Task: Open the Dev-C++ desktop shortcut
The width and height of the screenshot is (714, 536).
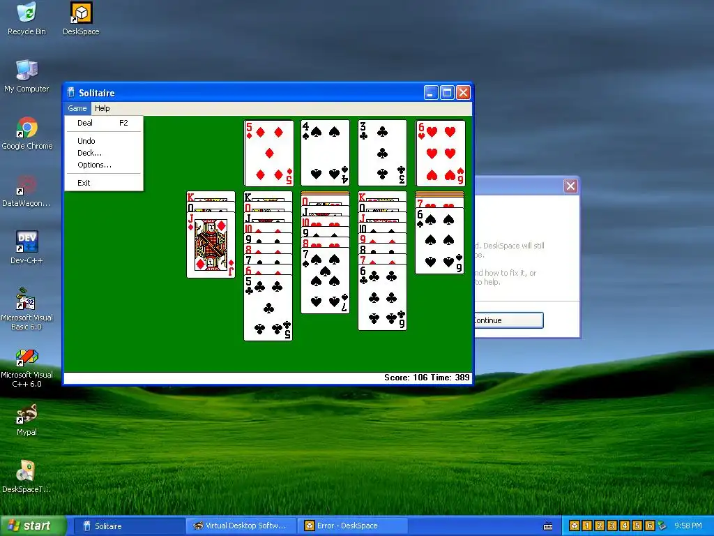Action: (x=26, y=248)
